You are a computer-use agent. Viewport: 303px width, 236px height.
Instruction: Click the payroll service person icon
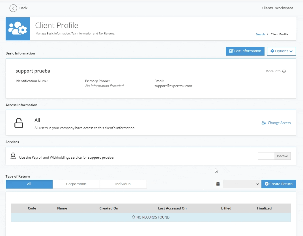tap(13, 156)
